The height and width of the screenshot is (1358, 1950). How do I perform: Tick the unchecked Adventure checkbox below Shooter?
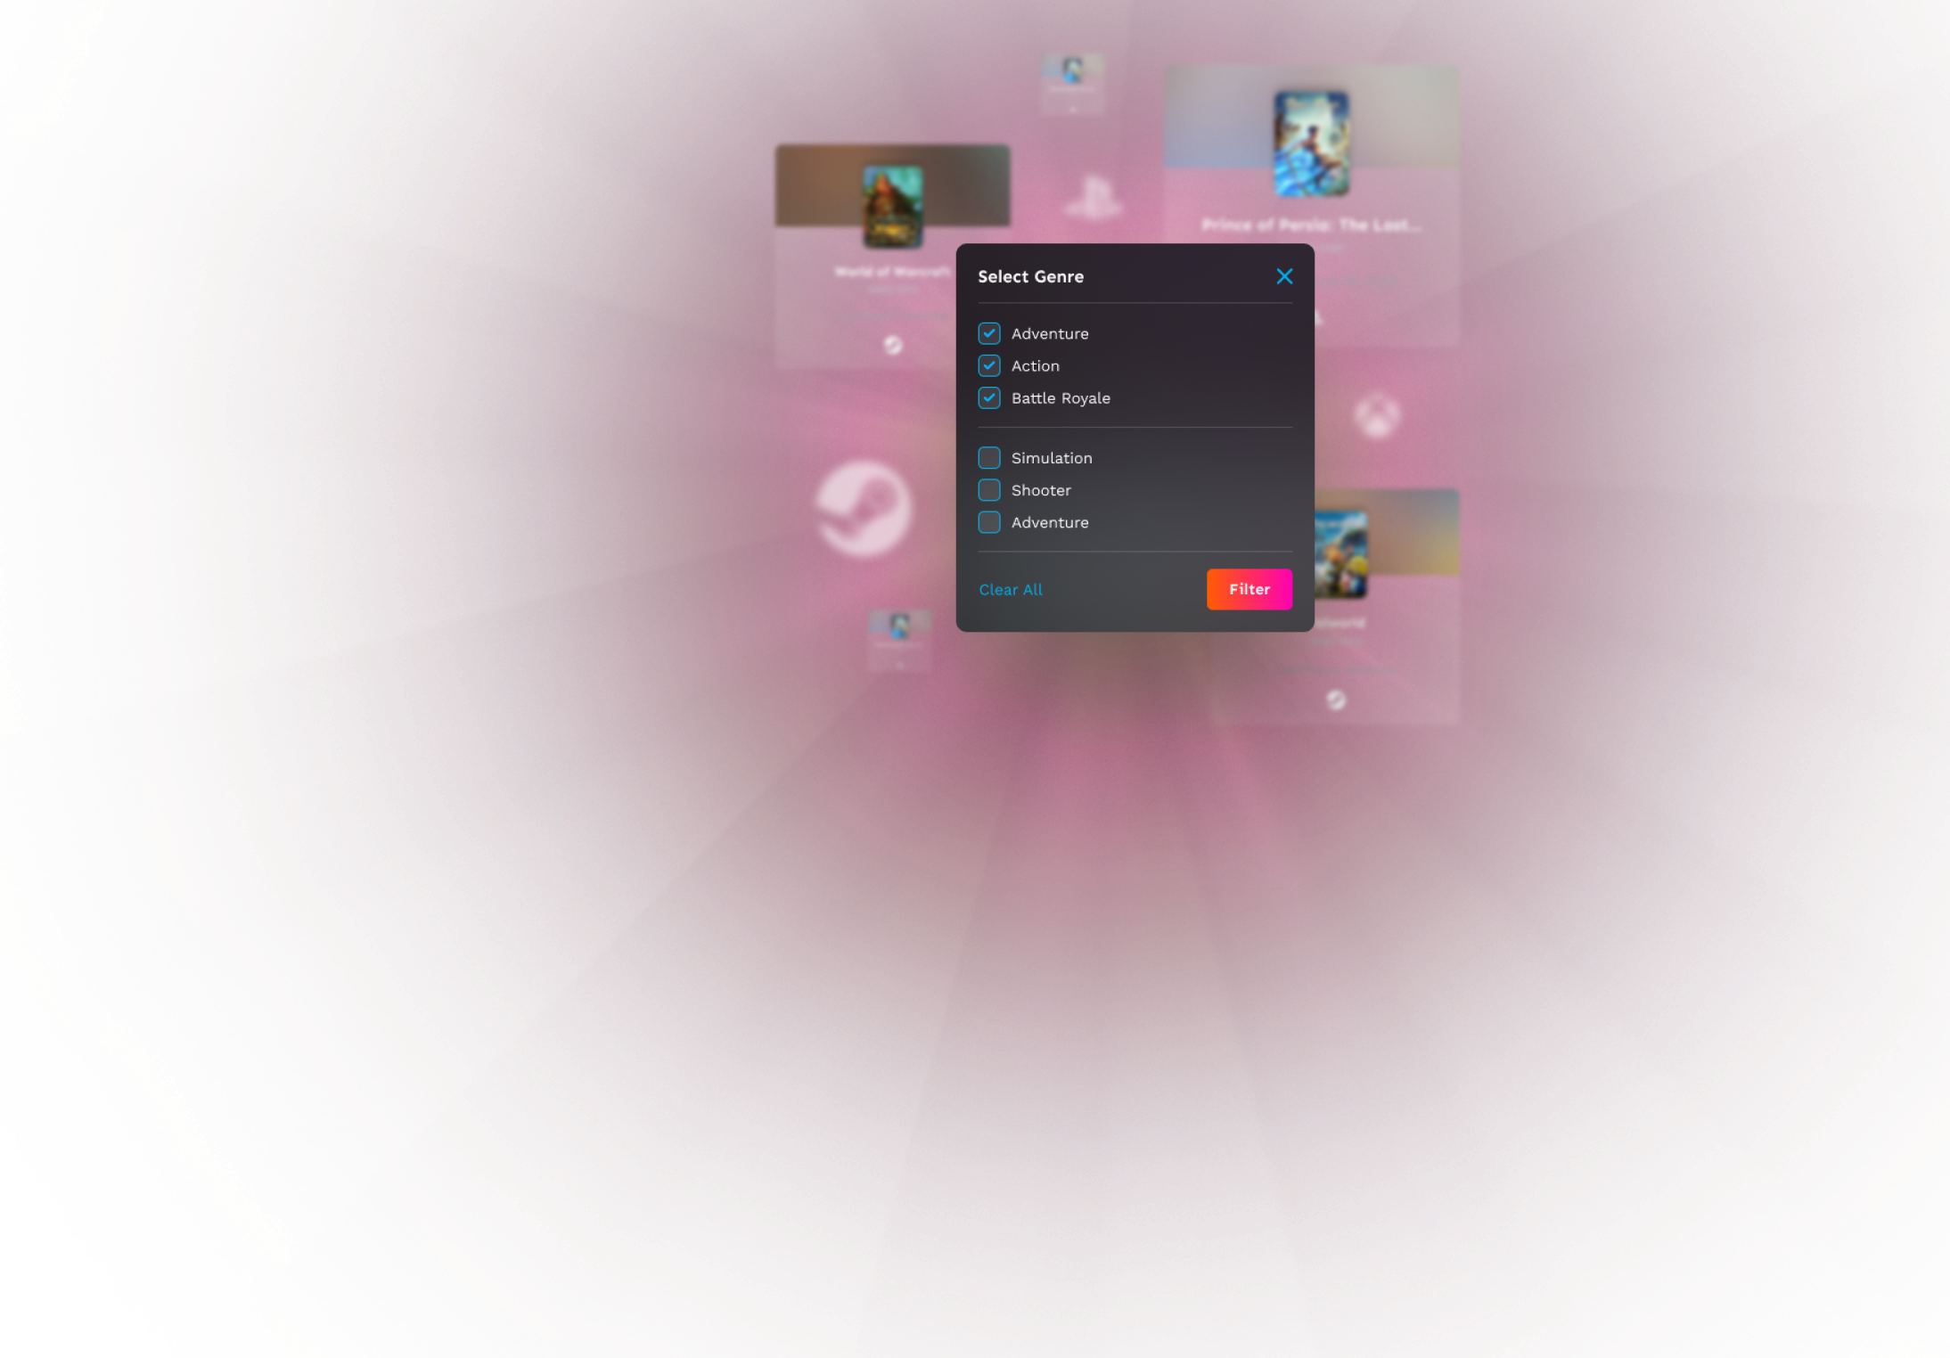989,522
